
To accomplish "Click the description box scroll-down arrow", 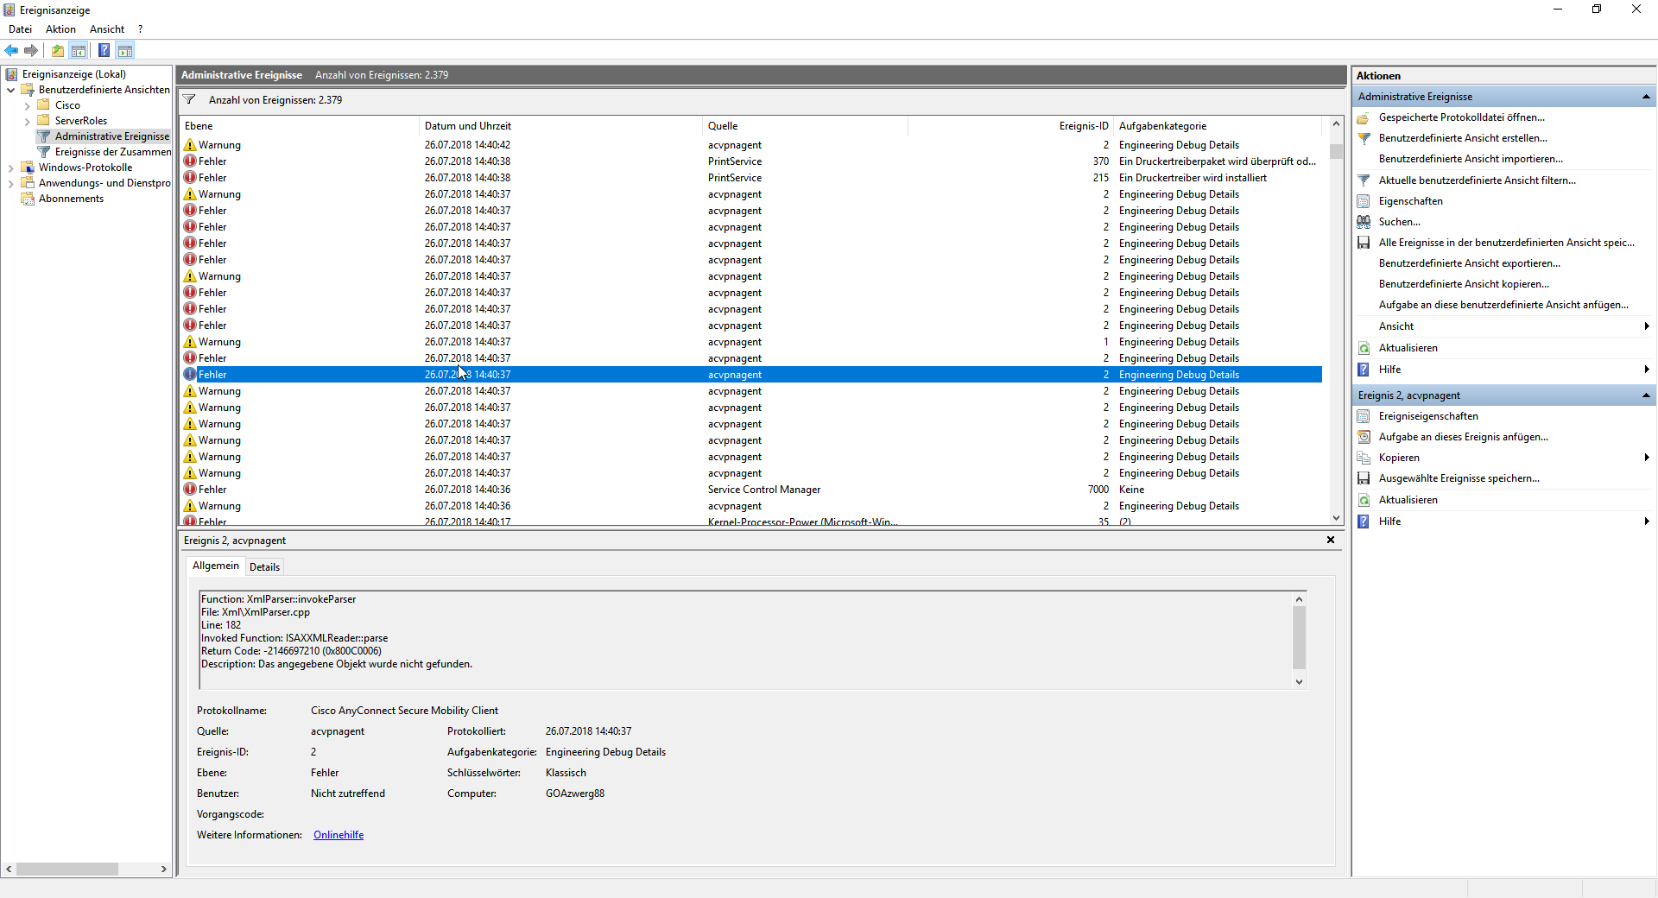I will [1299, 682].
